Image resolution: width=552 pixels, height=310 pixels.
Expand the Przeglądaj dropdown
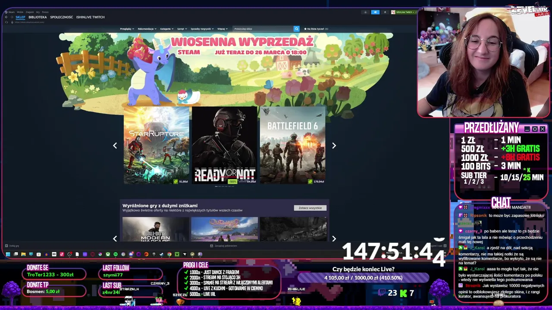127,29
